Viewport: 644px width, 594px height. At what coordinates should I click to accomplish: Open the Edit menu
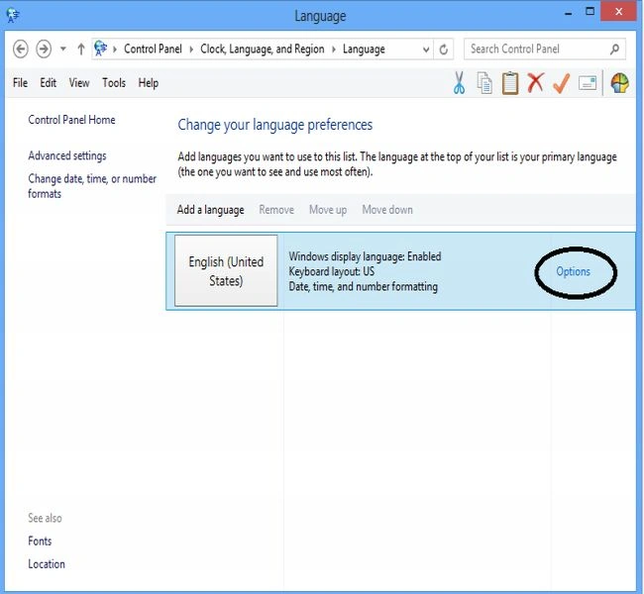pyautogui.click(x=49, y=83)
